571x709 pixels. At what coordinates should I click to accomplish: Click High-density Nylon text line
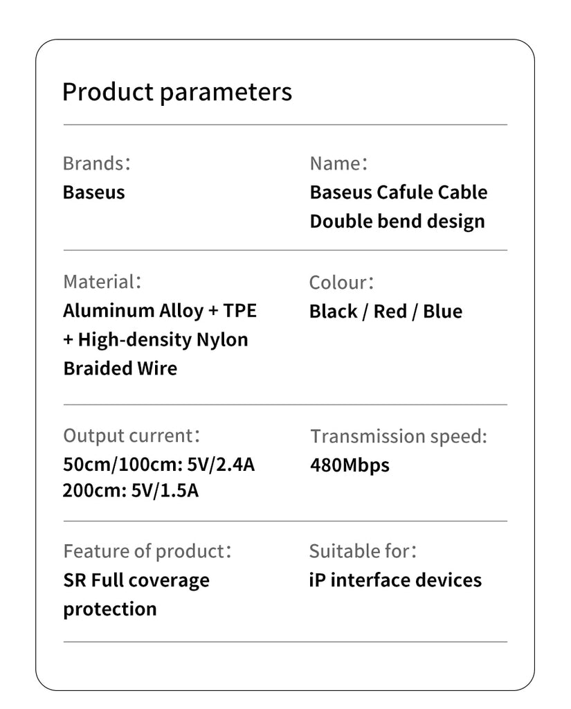pos(156,339)
